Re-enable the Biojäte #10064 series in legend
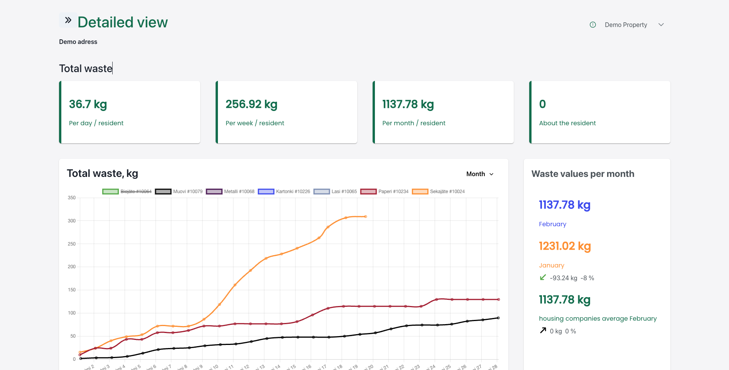 [x=136, y=191]
